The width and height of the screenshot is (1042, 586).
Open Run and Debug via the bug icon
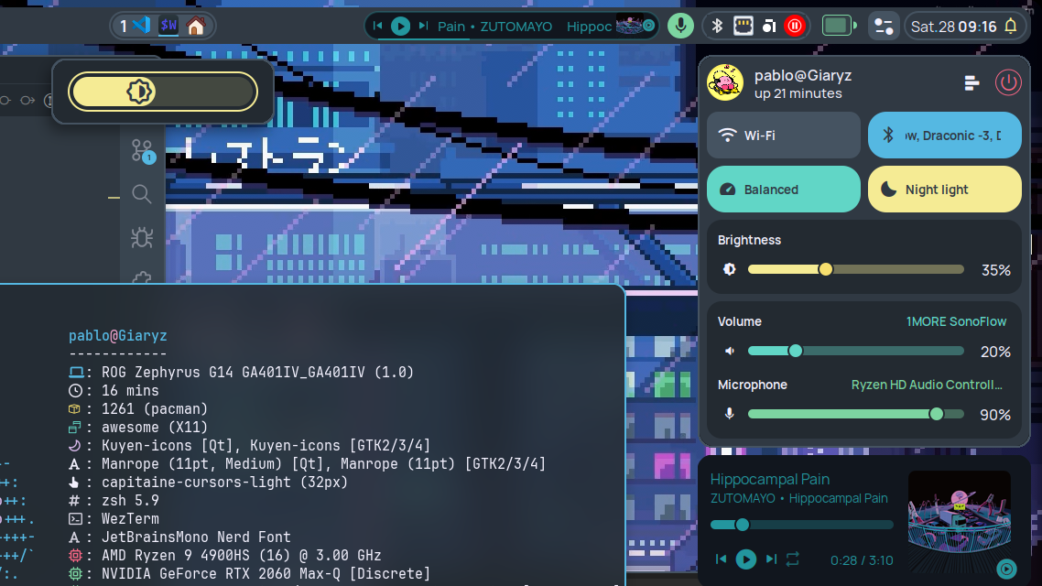point(142,237)
